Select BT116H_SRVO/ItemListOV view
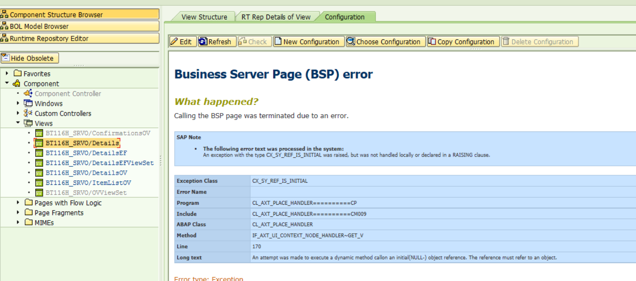The width and height of the screenshot is (636, 281). pos(88,183)
